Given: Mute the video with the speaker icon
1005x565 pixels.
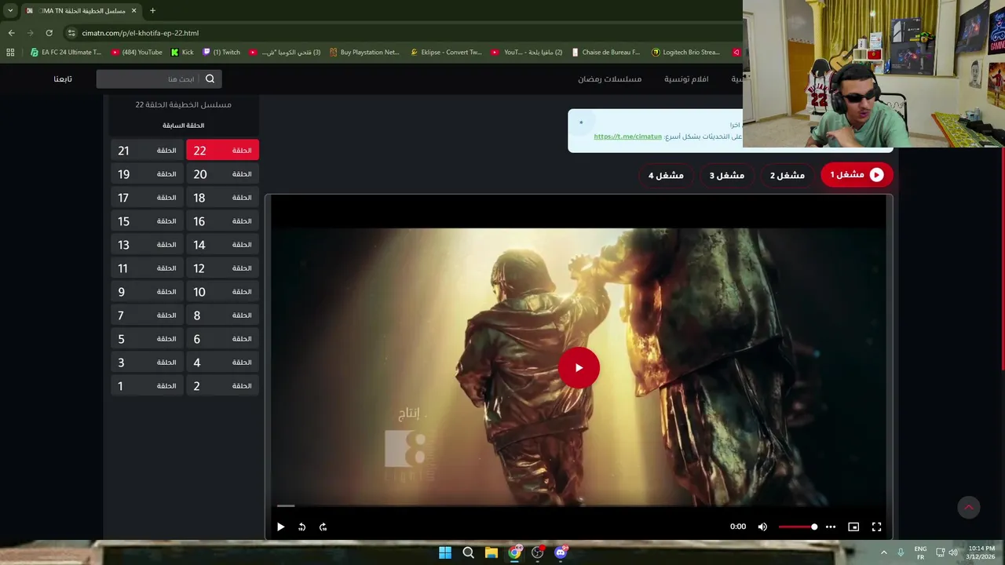Looking at the screenshot, I should [762, 527].
